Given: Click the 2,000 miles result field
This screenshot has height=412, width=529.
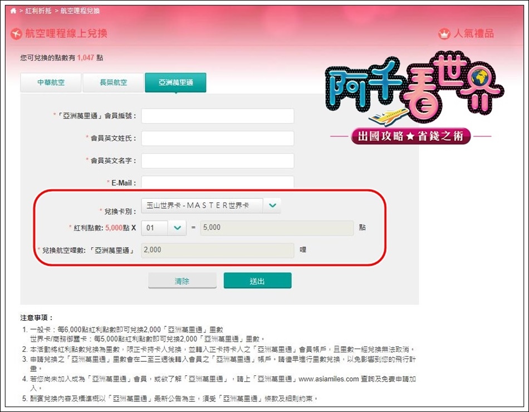Looking at the screenshot, I should pos(218,250).
